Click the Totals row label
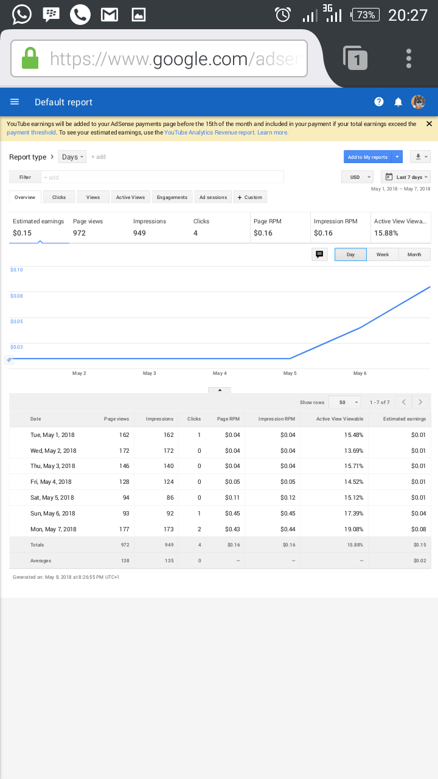 [x=37, y=545]
